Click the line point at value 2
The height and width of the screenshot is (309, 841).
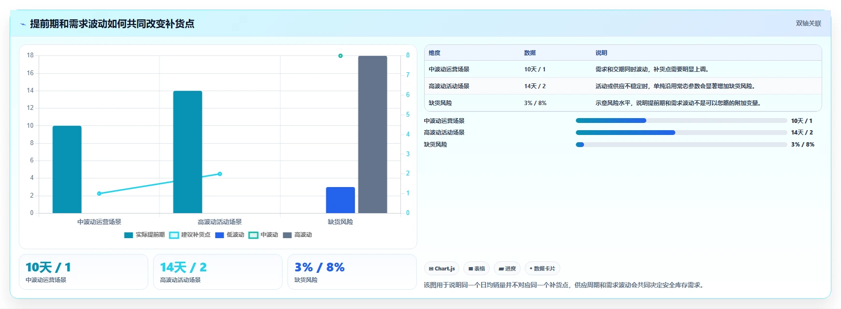(220, 174)
